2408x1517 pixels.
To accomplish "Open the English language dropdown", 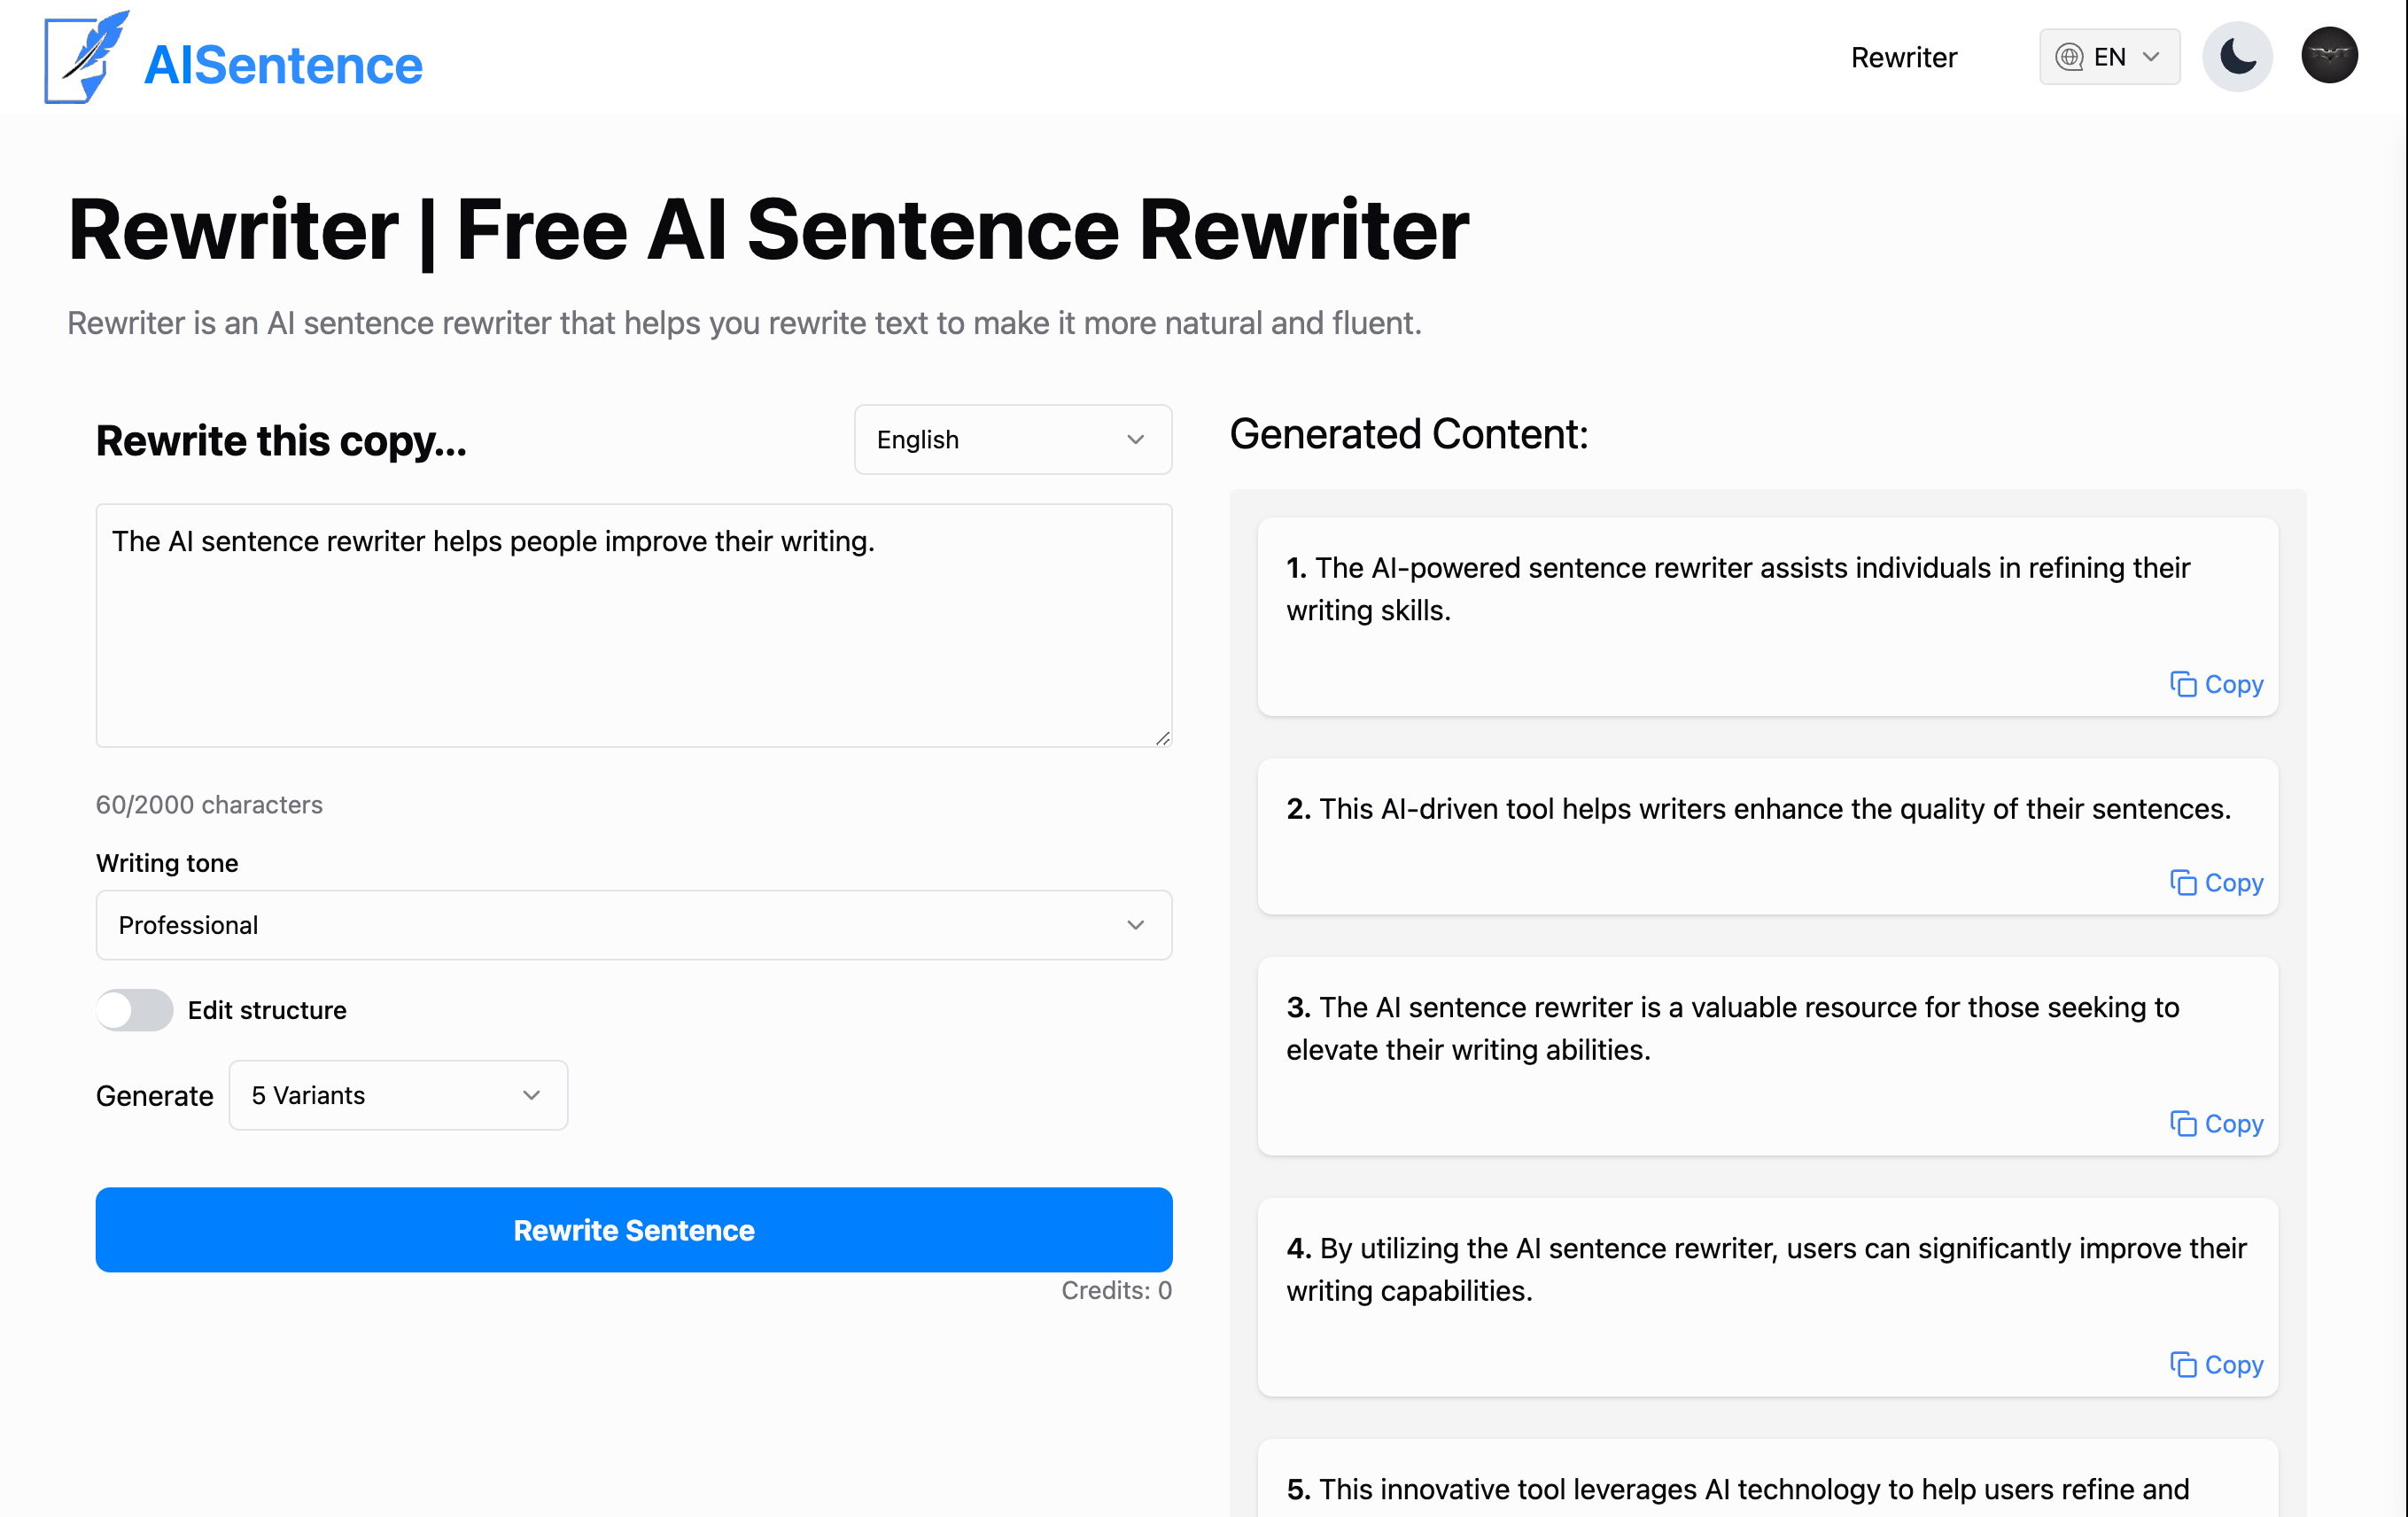I will click(x=1012, y=439).
